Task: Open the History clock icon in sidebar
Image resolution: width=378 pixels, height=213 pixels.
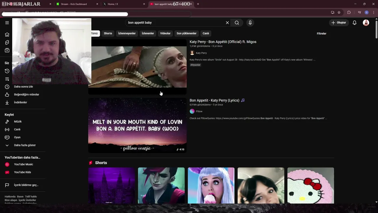Action: pos(7,71)
